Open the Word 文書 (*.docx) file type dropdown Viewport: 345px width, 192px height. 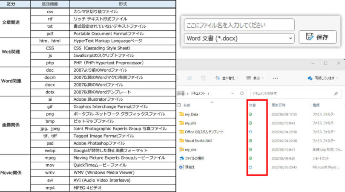click(239, 38)
